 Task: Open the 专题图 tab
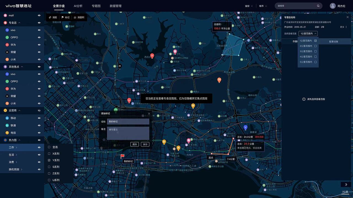96,6
